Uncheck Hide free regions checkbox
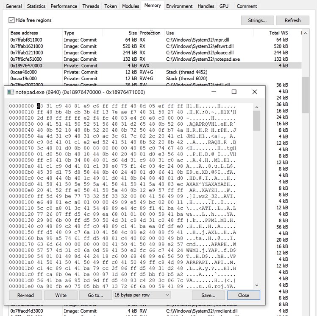317x316 pixels. click(x=11, y=20)
